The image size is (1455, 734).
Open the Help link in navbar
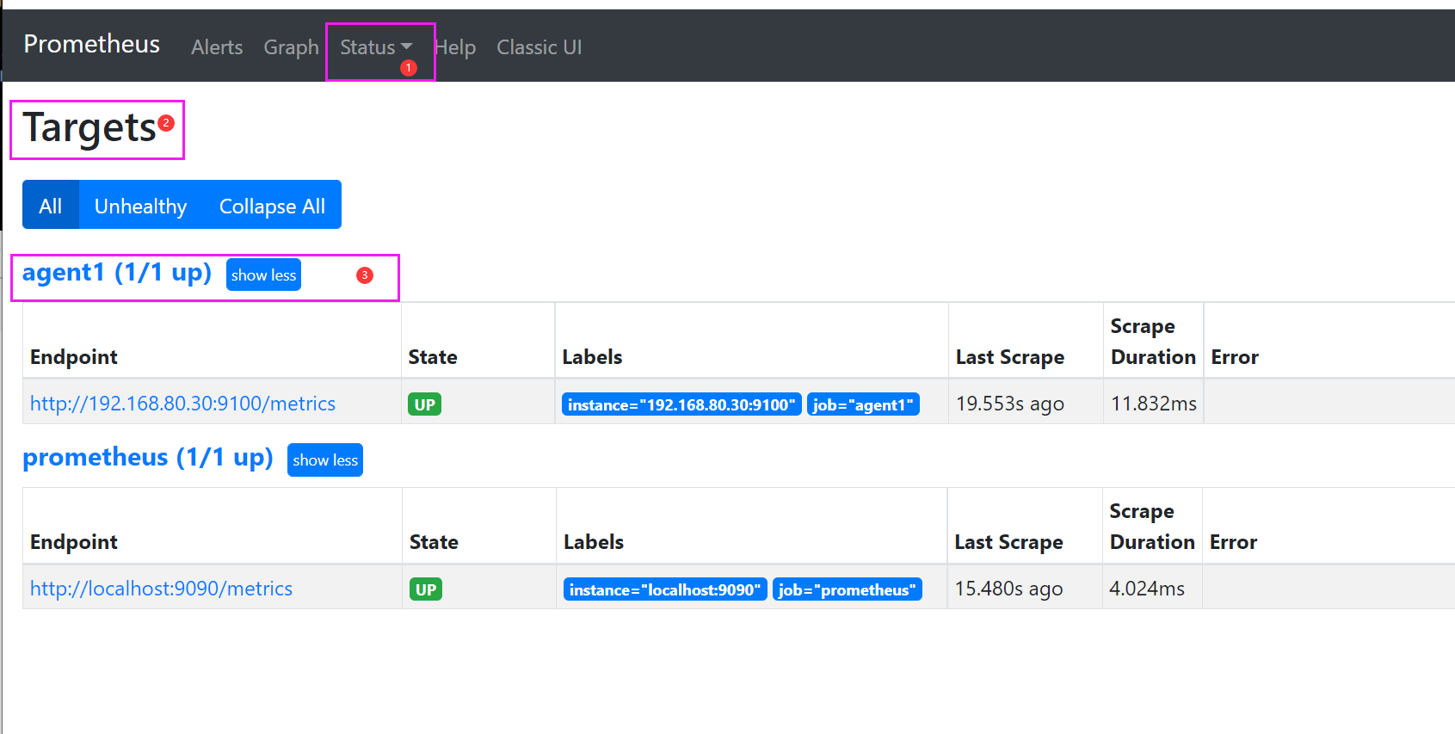tap(455, 47)
